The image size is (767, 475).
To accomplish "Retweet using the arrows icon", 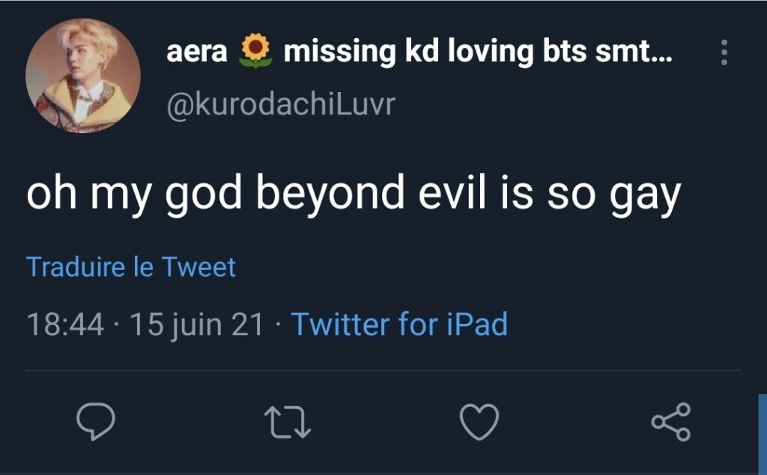I will pyautogui.click(x=288, y=423).
